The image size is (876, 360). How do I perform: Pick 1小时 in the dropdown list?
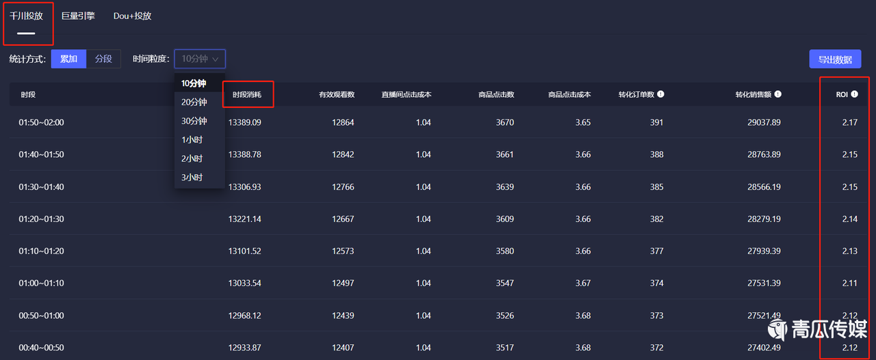192,140
